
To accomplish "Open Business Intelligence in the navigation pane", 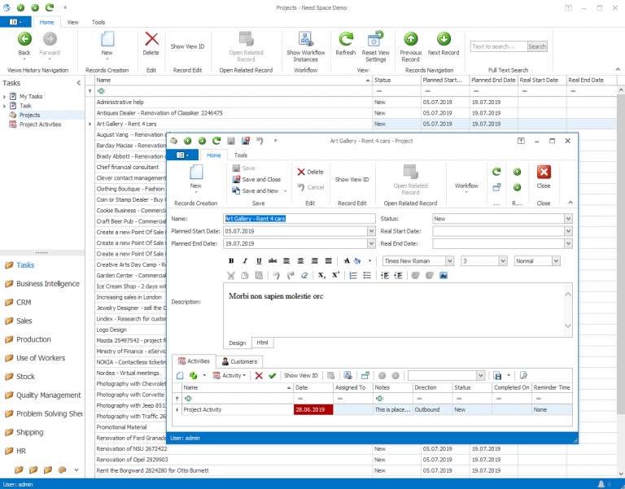I will 48,284.
